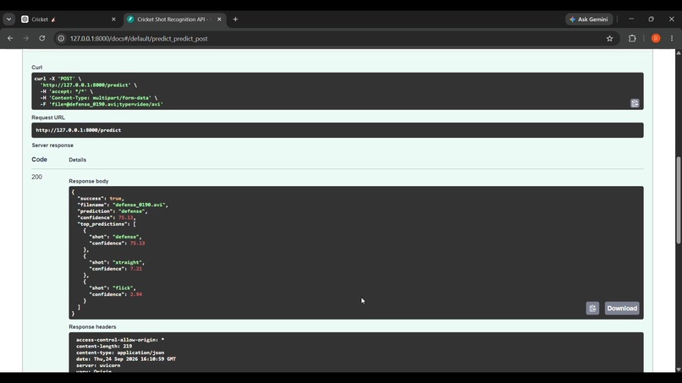The image size is (682, 383).
Task: Click the "flick" shot entry
Action: tap(113, 287)
